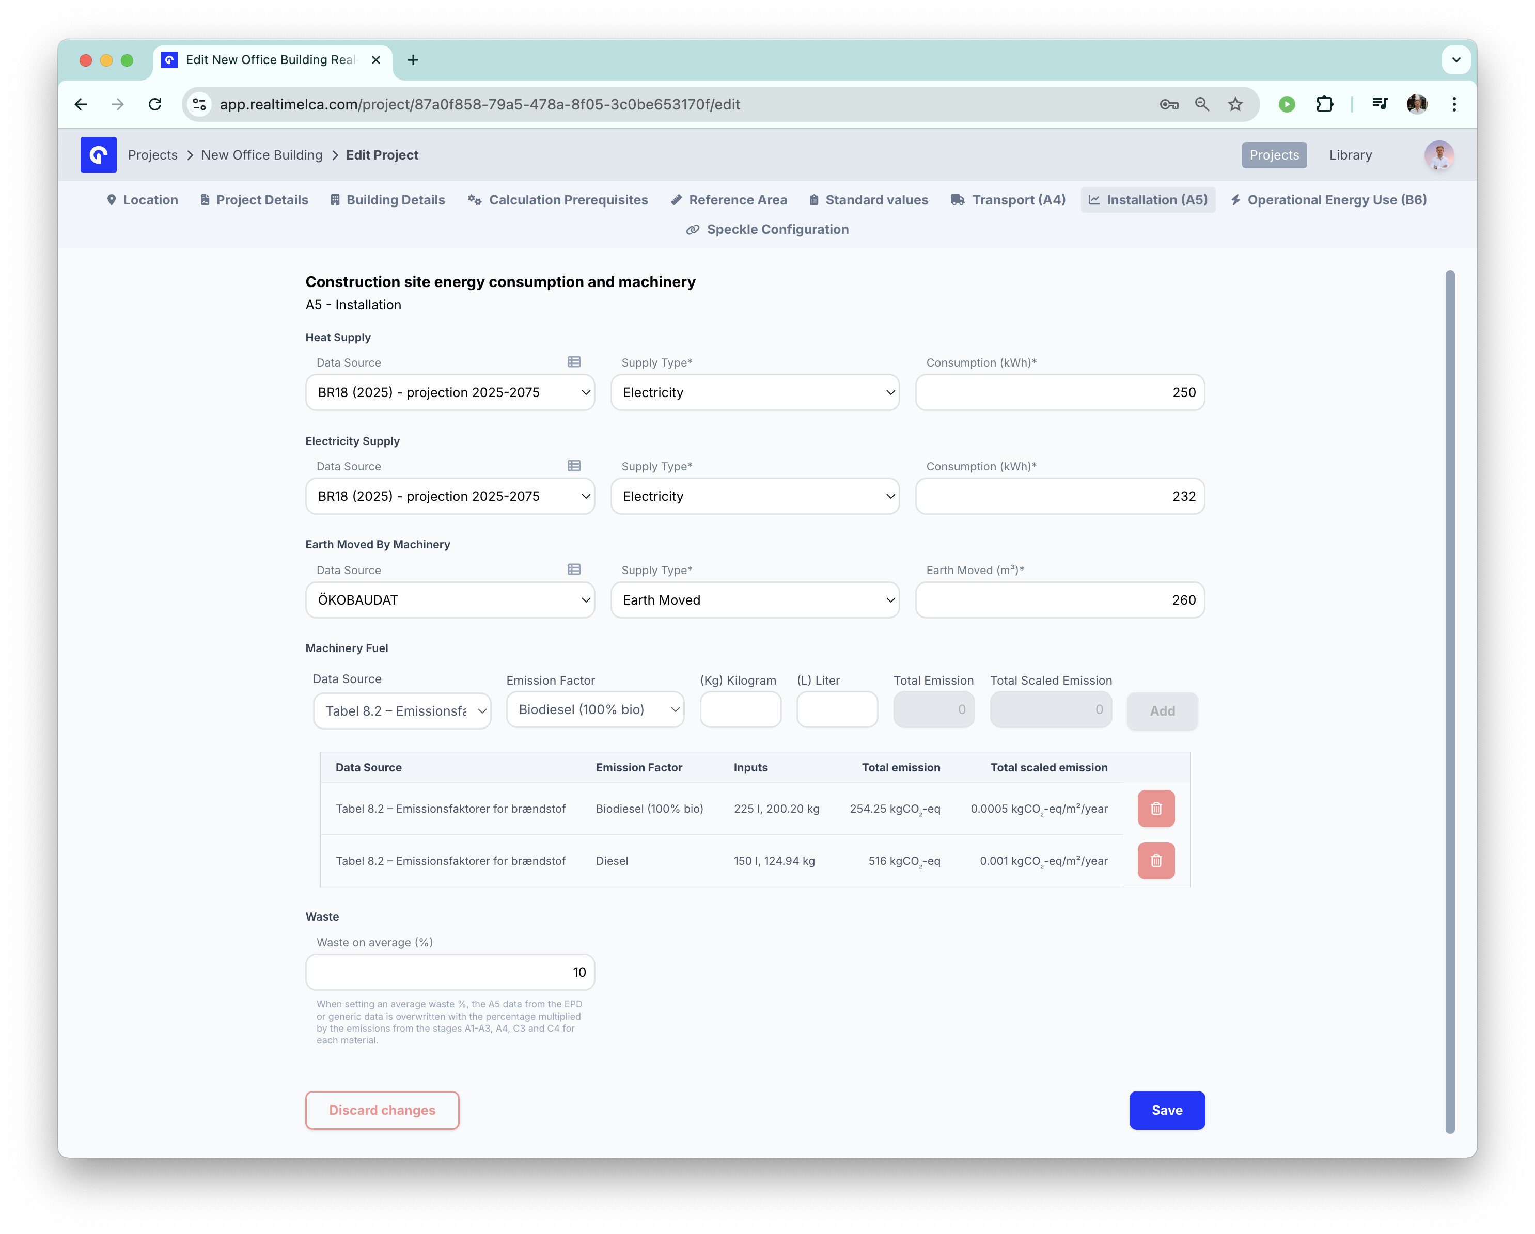The width and height of the screenshot is (1535, 1234).
Task: Open Heat Supply Data Source dropdown
Action: [450, 393]
